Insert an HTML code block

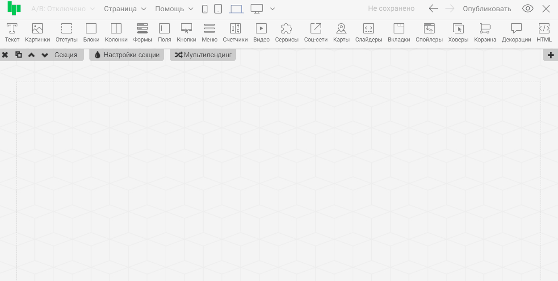point(544,29)
